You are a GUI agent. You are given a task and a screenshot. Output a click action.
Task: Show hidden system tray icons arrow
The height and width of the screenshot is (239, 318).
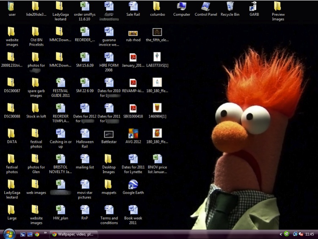point(281,234)
